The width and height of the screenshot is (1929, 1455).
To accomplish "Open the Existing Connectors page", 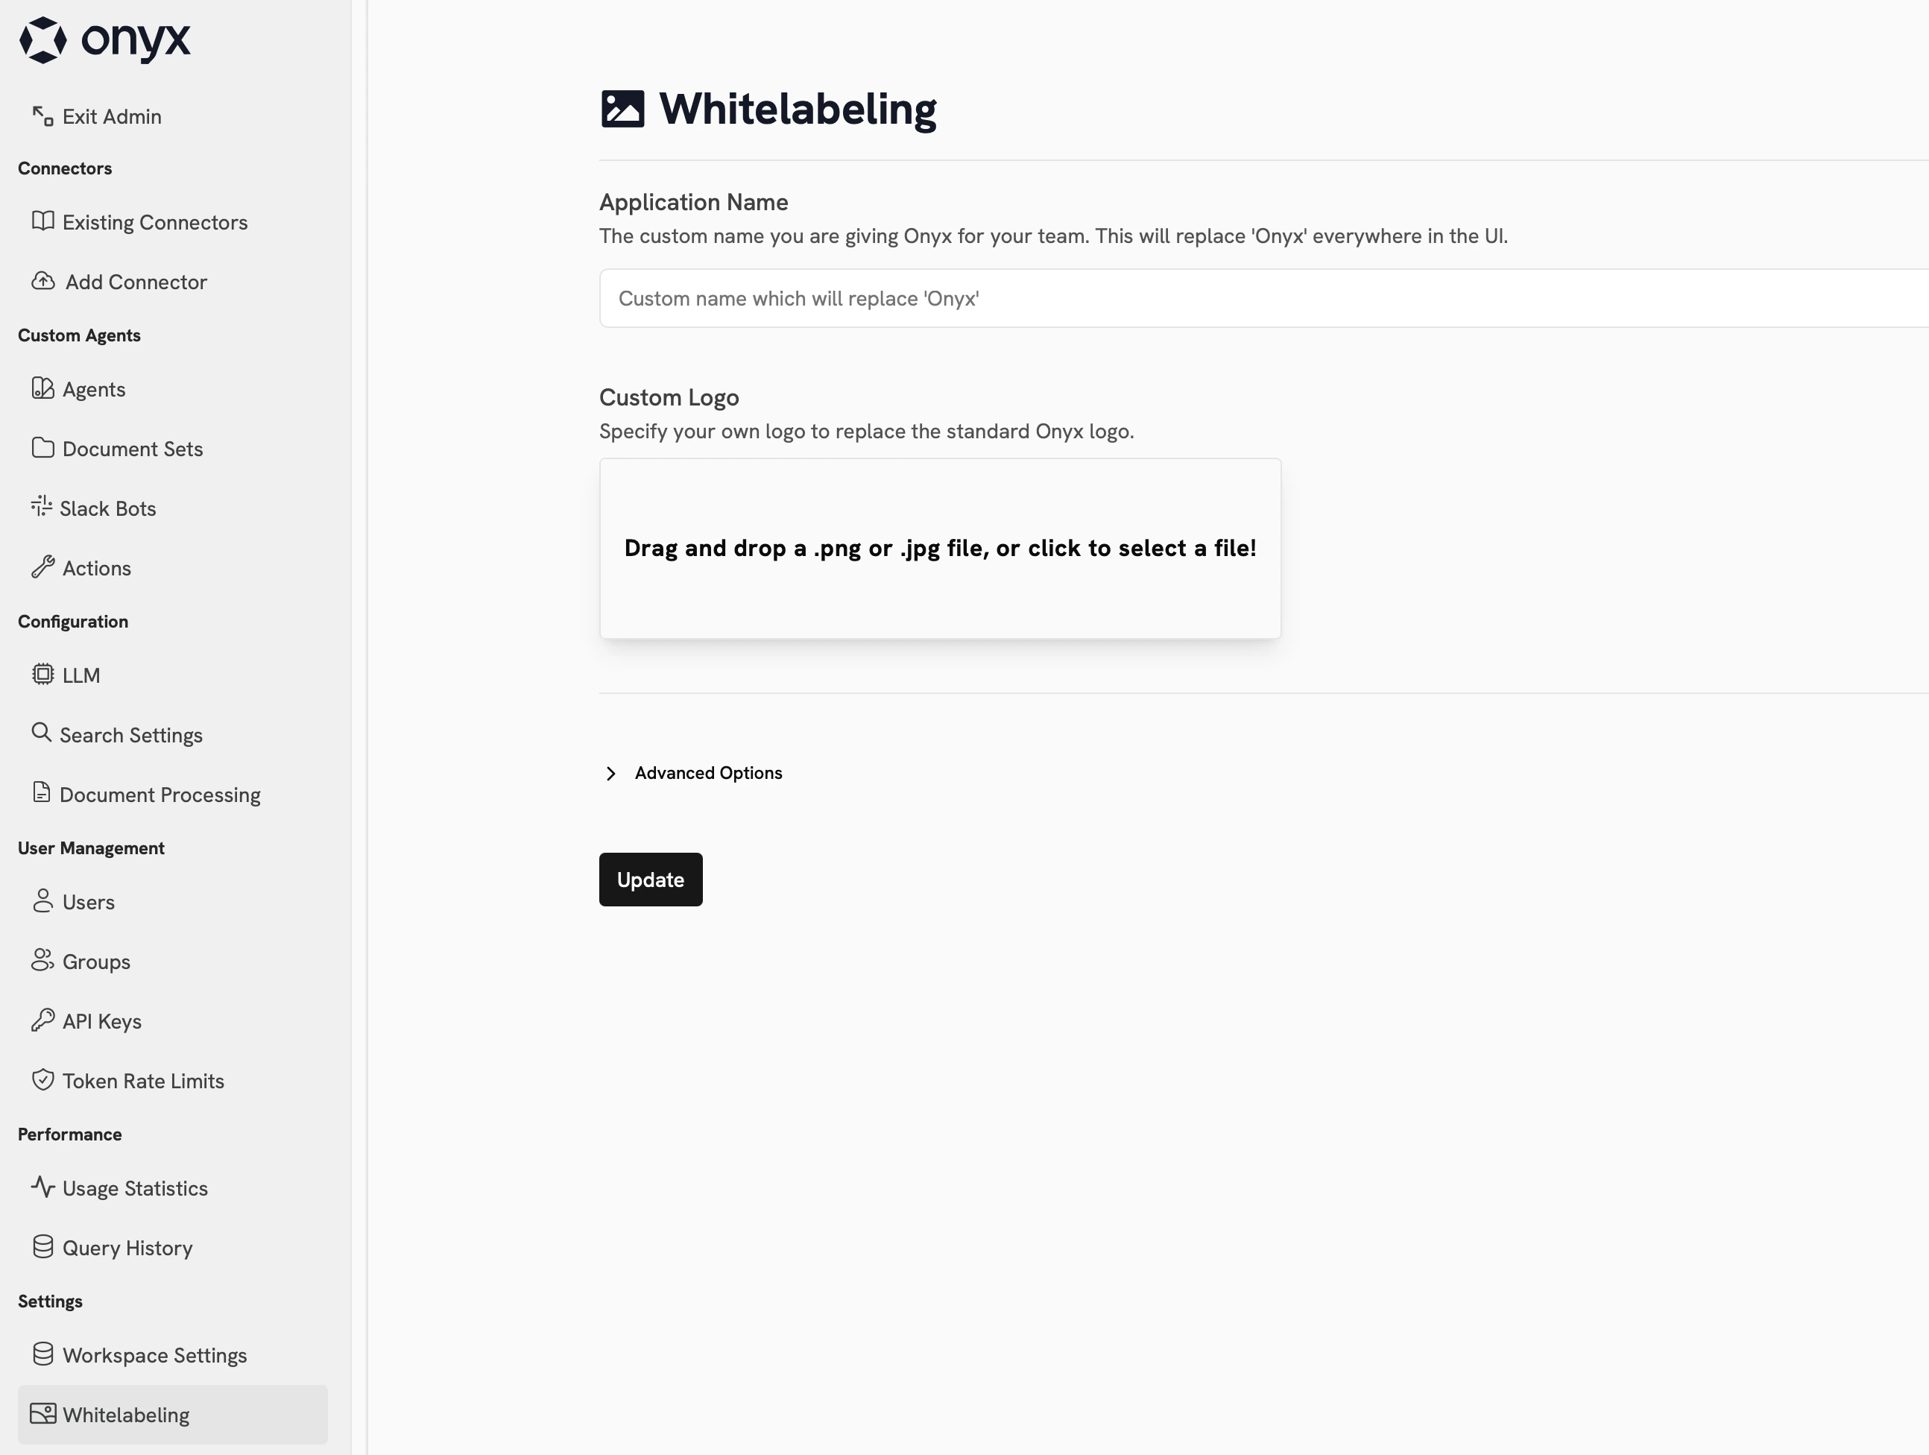I will click(154, 222).
